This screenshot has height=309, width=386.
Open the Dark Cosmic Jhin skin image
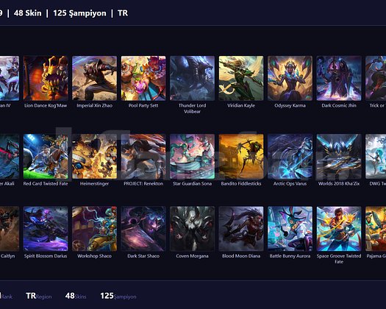[339, 78]
